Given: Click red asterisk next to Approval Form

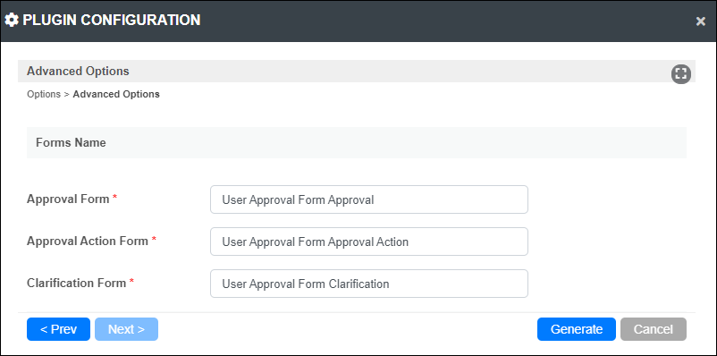Looking at the screenshot, I should point(114,198).
